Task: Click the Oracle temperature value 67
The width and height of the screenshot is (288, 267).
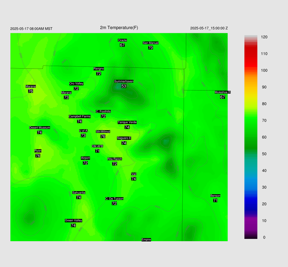Action: coord(122,45)
